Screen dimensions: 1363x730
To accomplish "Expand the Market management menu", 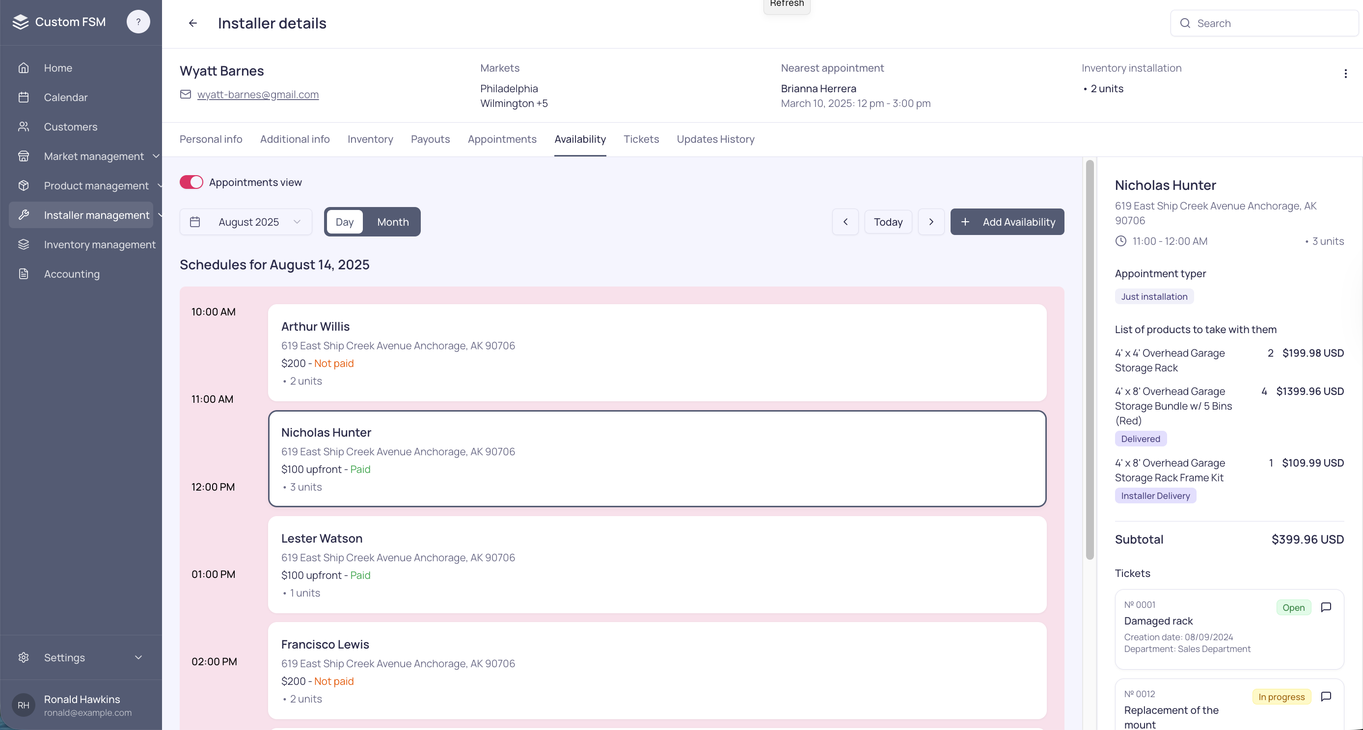I will [94, 156].
